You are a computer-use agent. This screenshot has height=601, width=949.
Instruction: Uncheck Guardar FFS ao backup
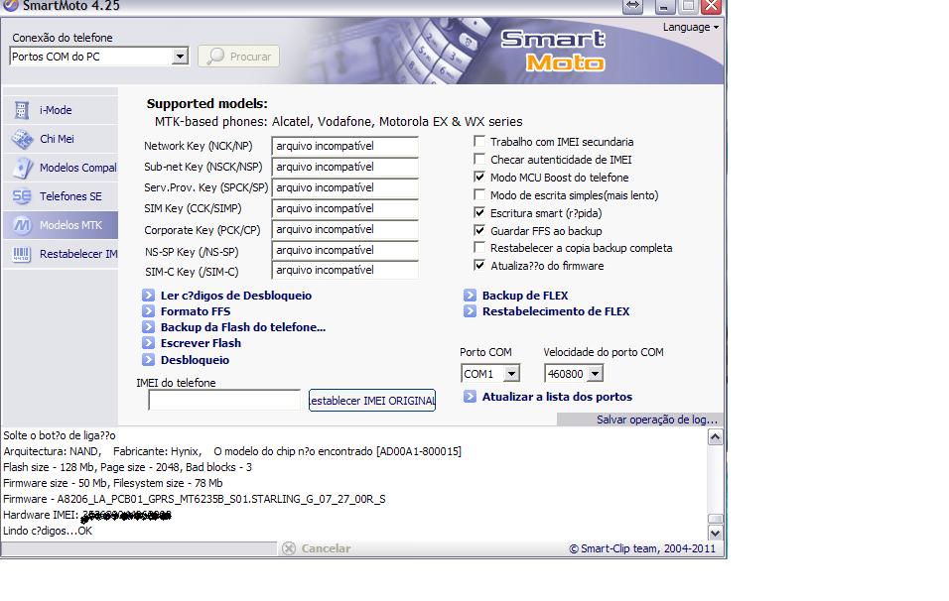480,231
